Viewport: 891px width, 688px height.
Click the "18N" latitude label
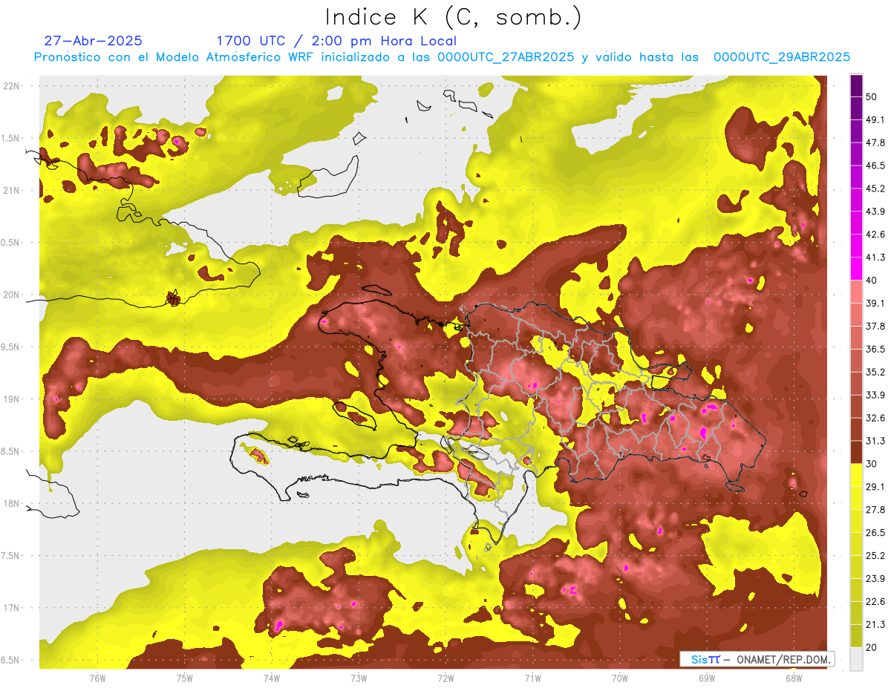[12, 503]
